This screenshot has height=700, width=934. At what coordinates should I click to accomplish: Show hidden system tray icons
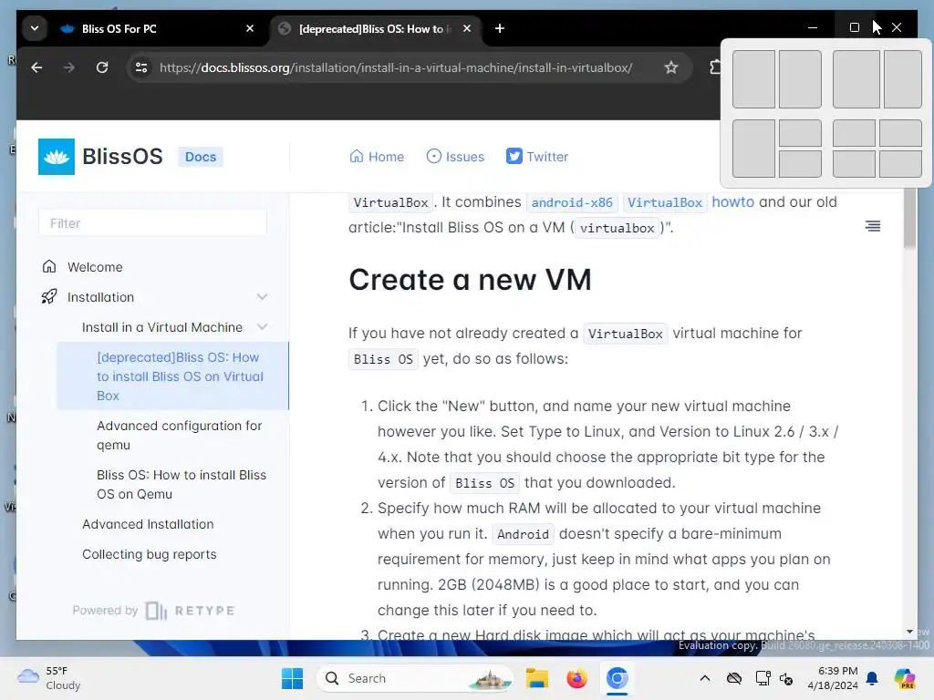click(705, 678)
